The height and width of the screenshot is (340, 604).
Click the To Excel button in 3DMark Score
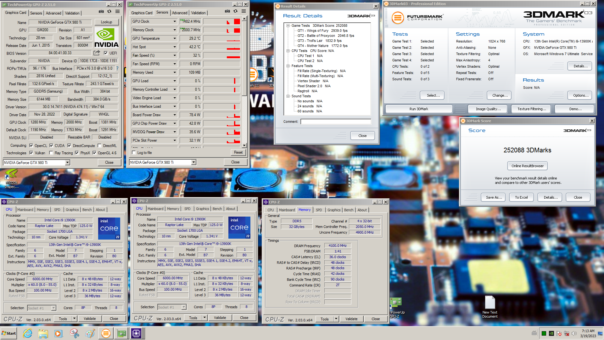[x=521, y=197]
